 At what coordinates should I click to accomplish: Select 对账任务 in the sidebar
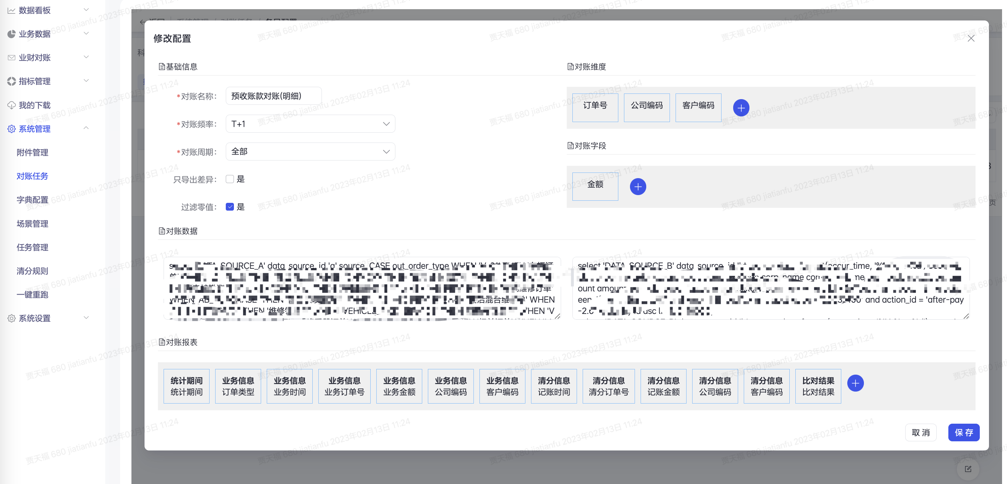[33, 176]
